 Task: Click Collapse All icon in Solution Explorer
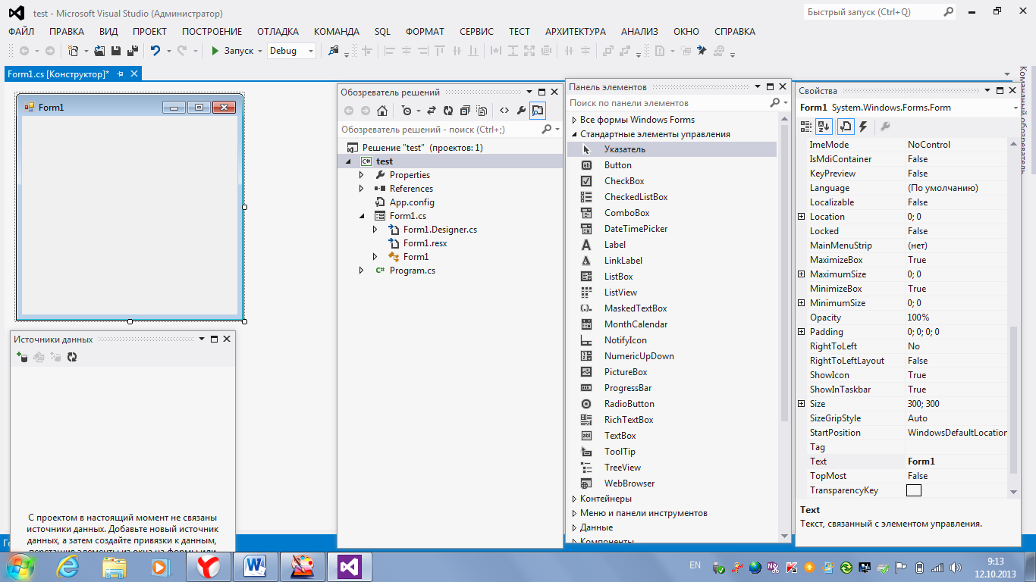pyautogui.click(x=464, y=111)
